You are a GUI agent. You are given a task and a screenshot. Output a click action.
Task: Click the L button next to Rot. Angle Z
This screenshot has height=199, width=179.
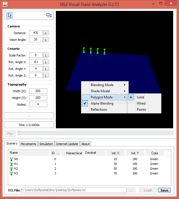(x=46, y=75)
